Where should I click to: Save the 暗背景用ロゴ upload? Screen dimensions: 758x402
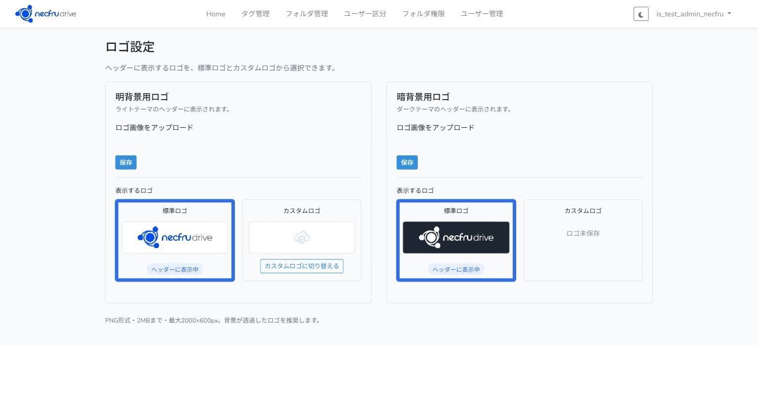click(x=407, y=162)
